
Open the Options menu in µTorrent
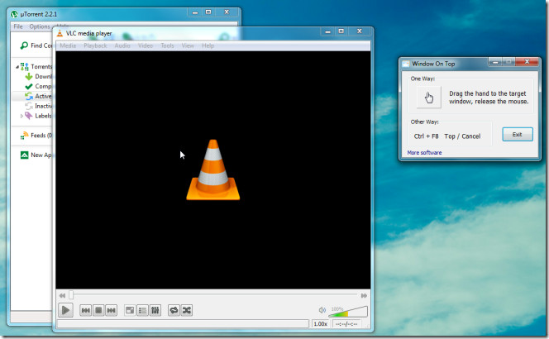tap(40, 26)
